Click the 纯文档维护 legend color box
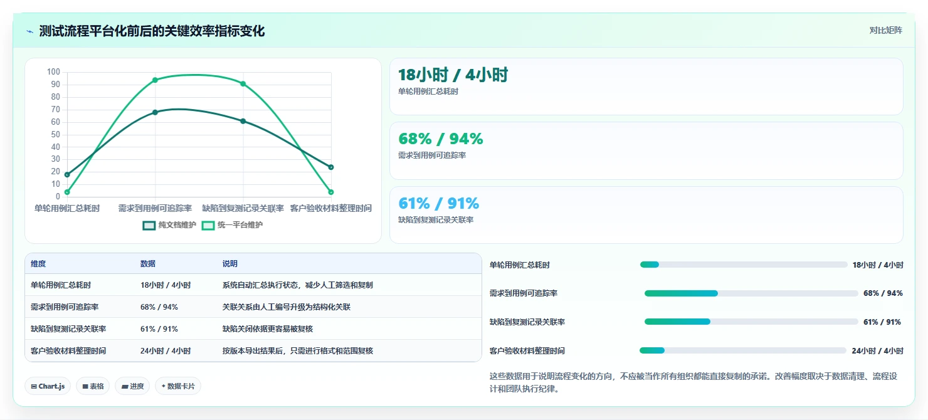This screenshot has height=420, width=928. [149, 226]
